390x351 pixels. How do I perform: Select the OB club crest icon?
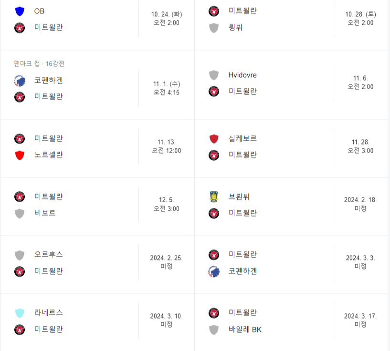pos(20,11)
